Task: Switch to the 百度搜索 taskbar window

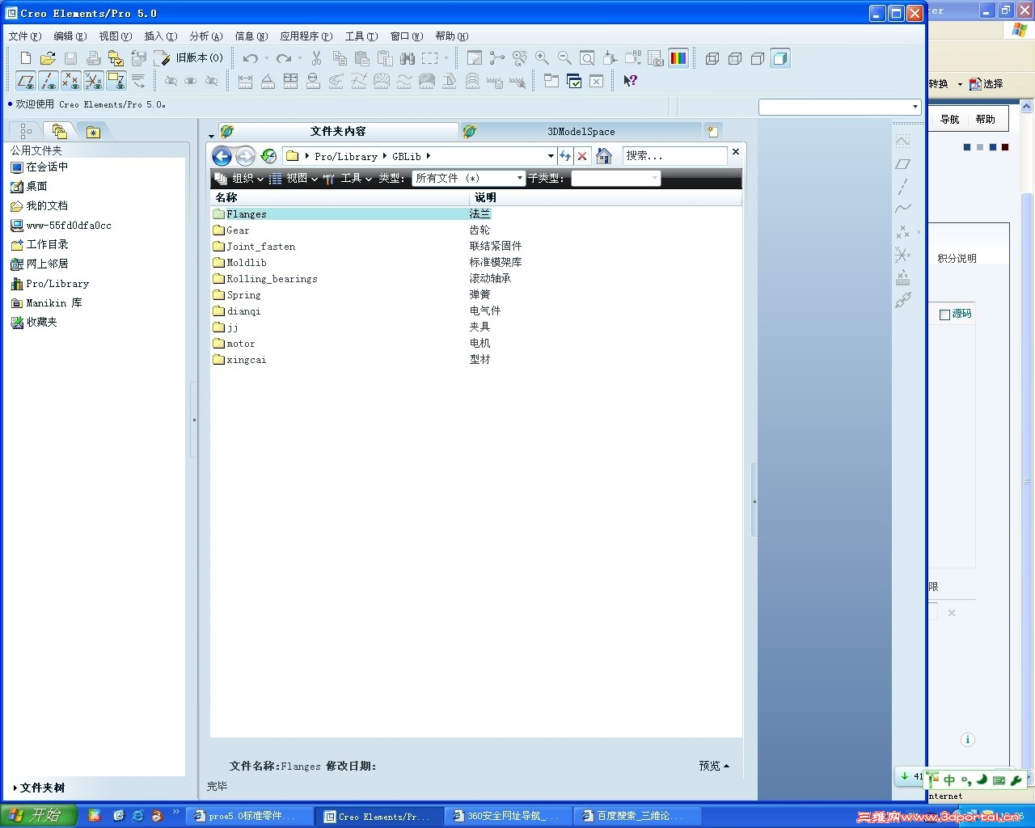Action: coord(637,817)
